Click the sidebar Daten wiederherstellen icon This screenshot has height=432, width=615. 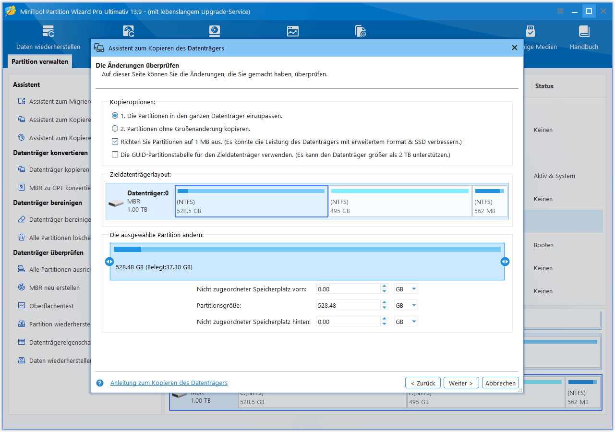21,360
